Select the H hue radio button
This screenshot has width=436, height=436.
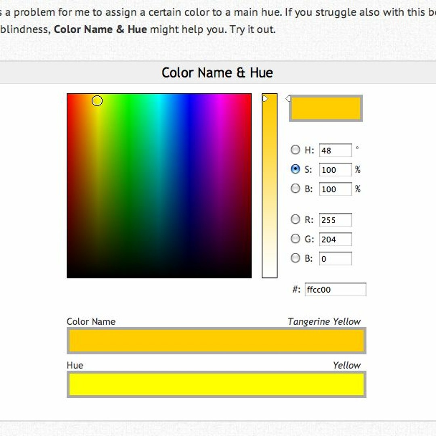tap(296, 150)
